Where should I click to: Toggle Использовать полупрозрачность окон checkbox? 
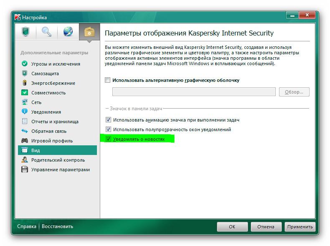pyautogui.click(x=108, y=129)
